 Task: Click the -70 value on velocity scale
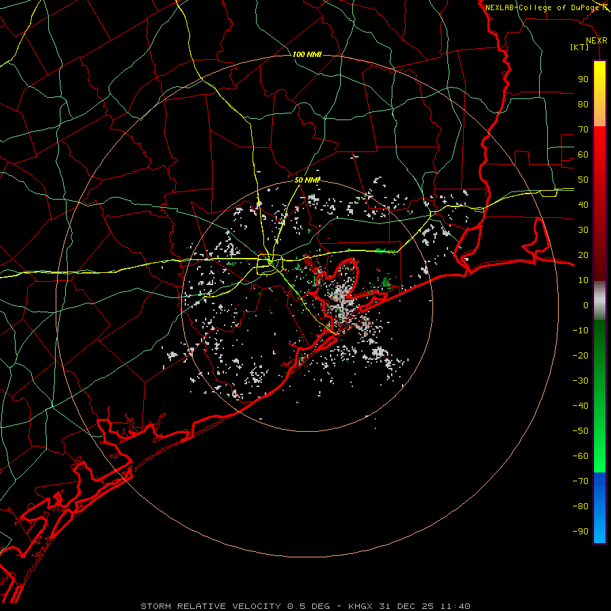point(580,481)
